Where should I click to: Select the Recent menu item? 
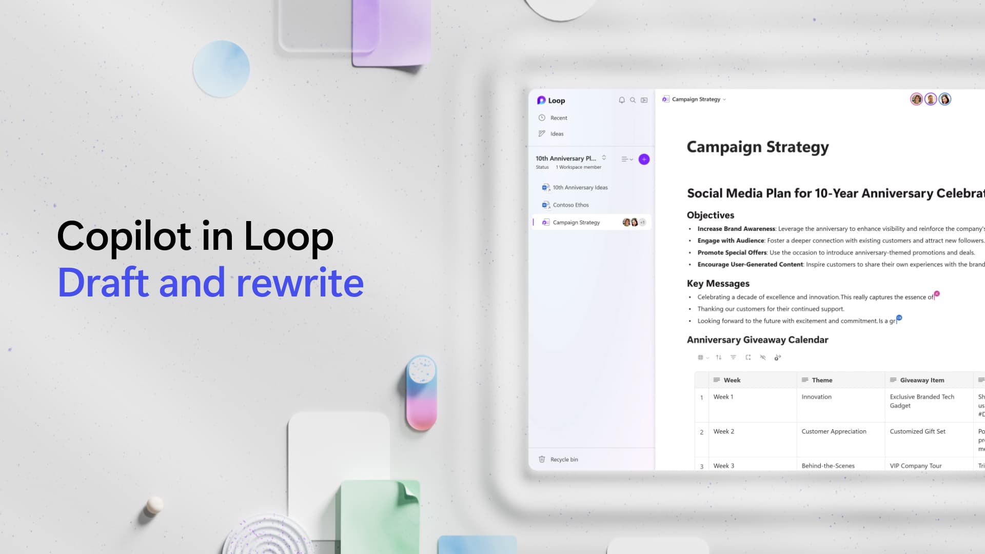[x=559, y=117]
